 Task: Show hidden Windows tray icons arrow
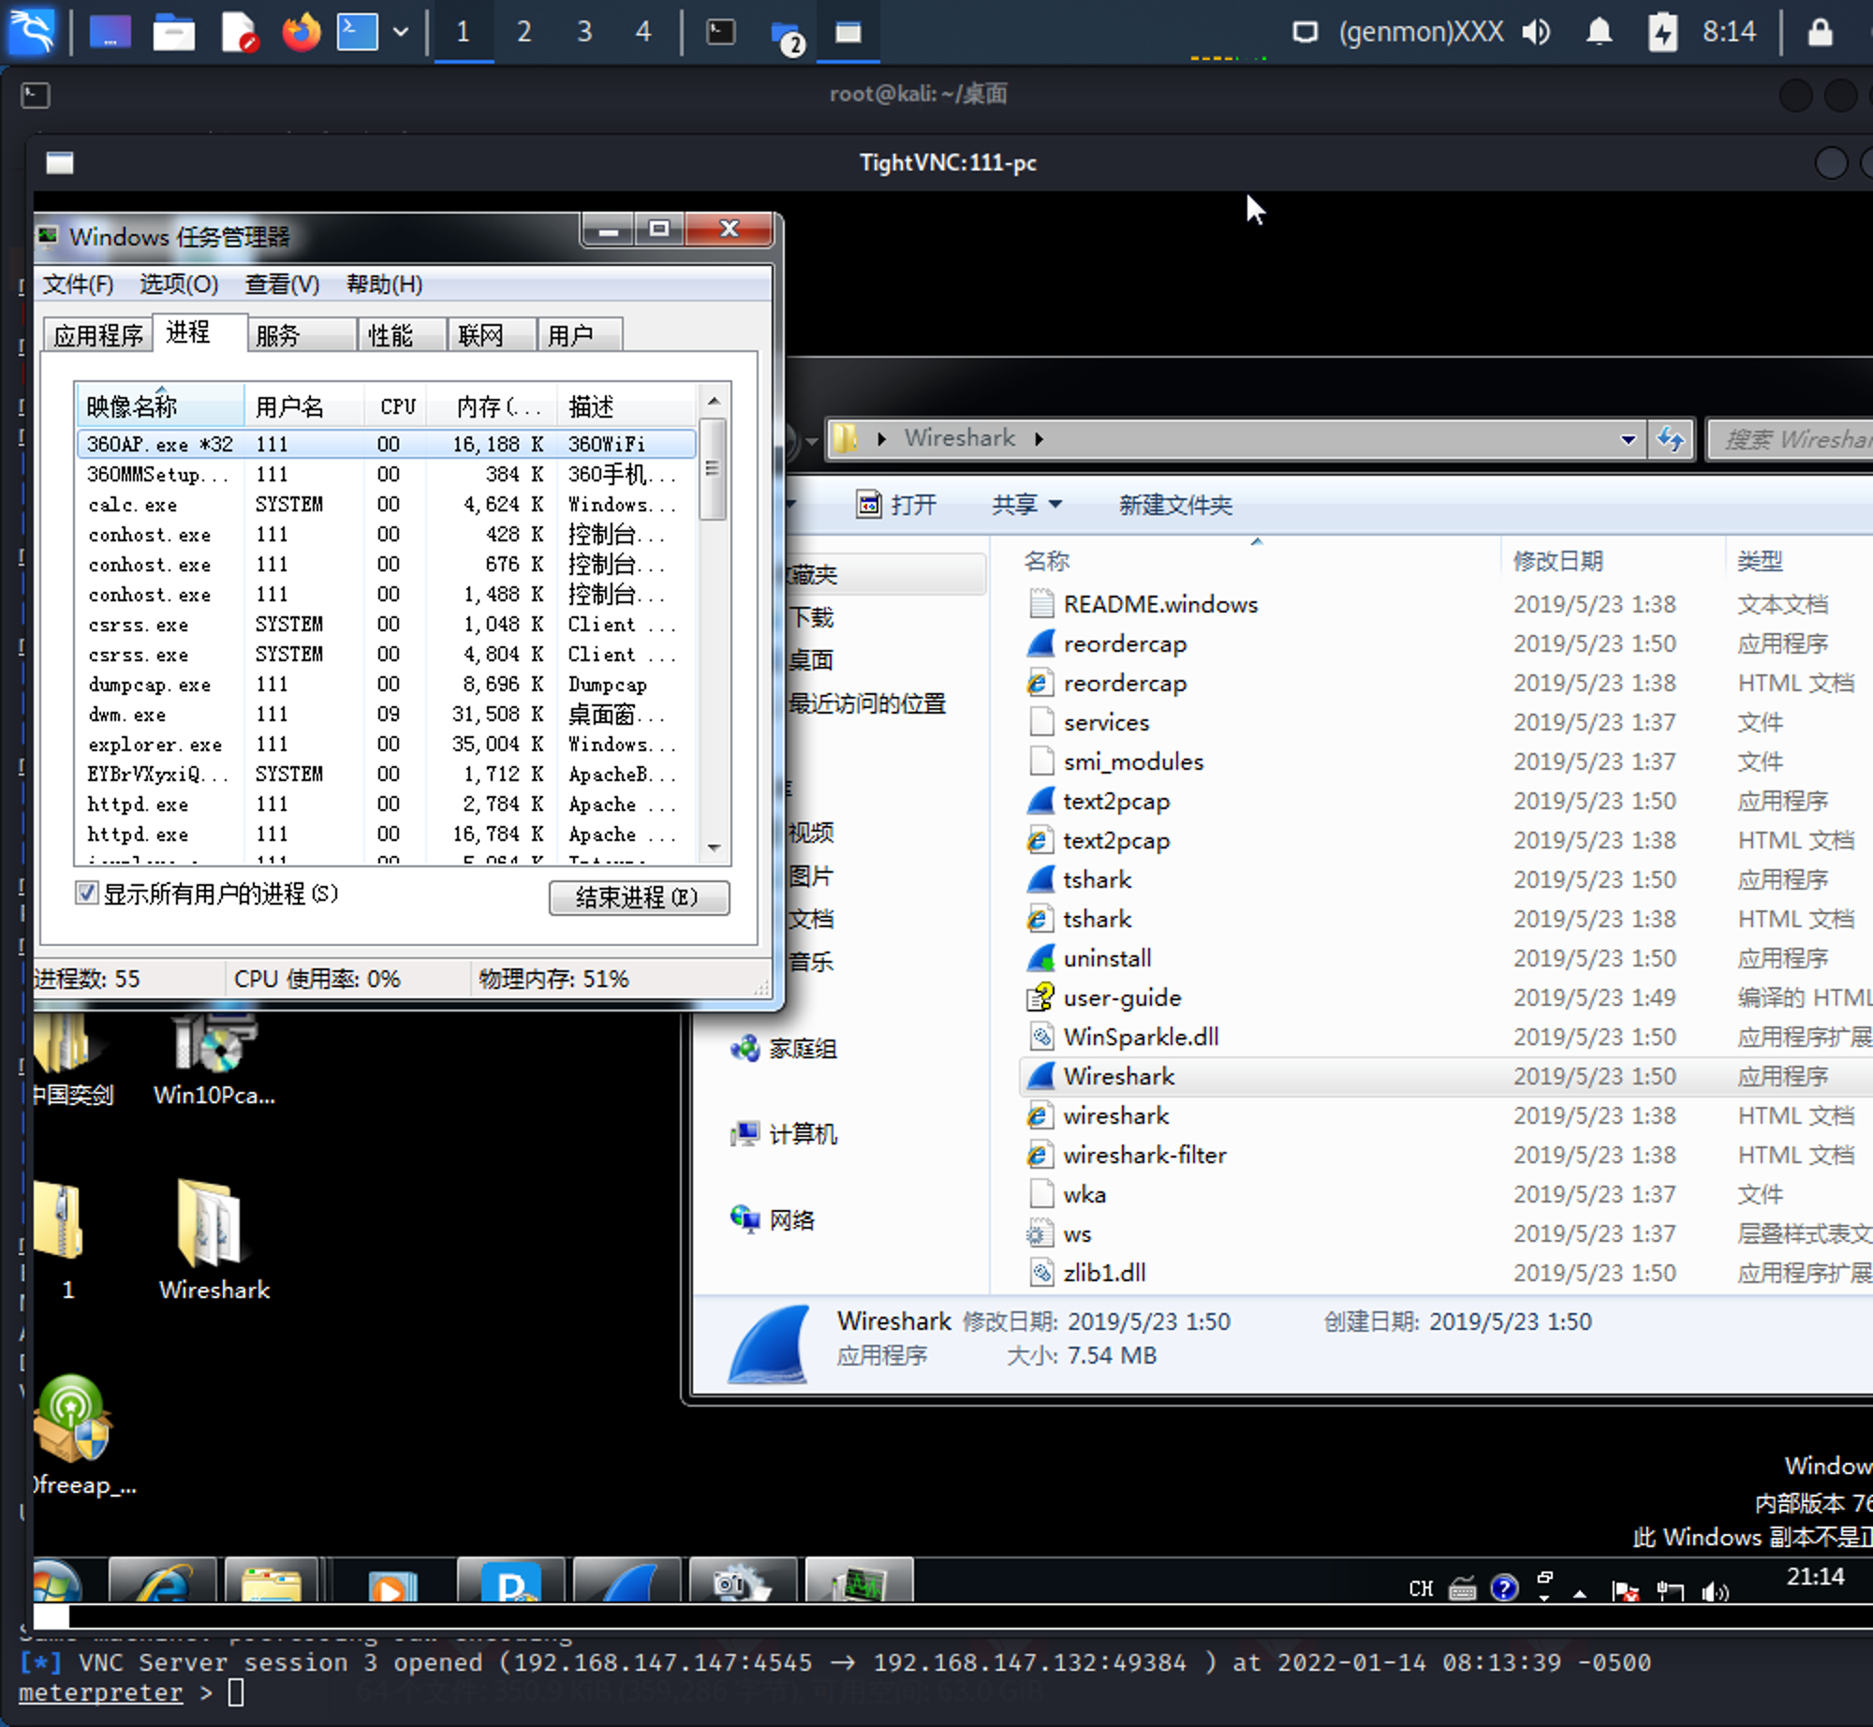(1580, 1592)
